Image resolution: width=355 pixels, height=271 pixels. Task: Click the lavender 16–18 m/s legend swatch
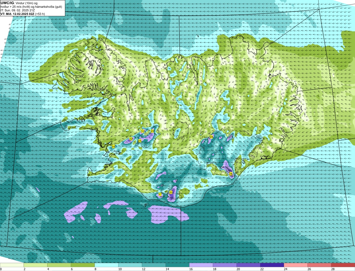click(x=201, y=265)
